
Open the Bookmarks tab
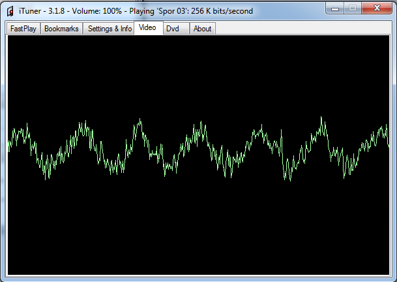pos(61,29)
